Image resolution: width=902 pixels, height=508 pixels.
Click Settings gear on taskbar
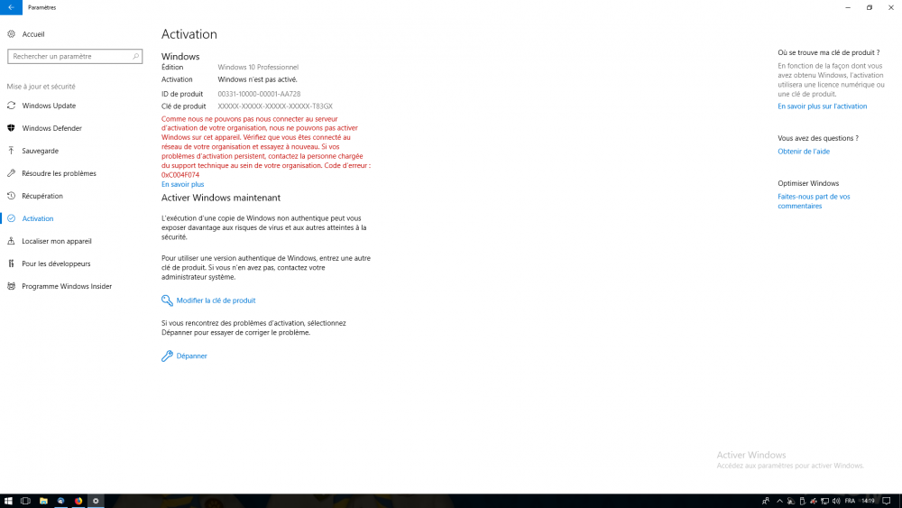point(96,501)
